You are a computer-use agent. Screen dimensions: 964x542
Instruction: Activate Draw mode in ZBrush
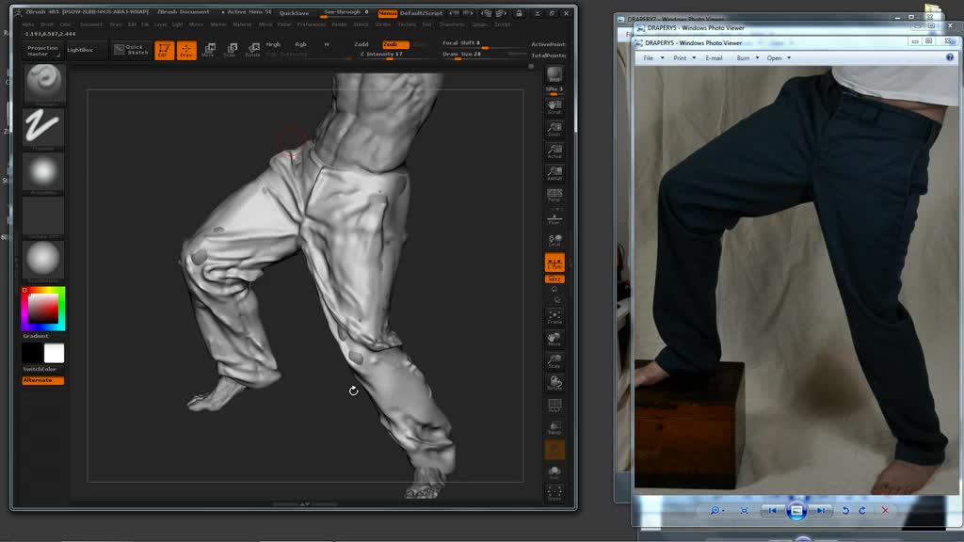[x=186, y=50]
